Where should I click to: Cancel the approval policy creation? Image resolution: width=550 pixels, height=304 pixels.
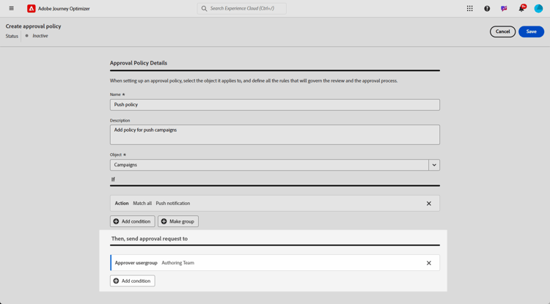pos(502,31)
